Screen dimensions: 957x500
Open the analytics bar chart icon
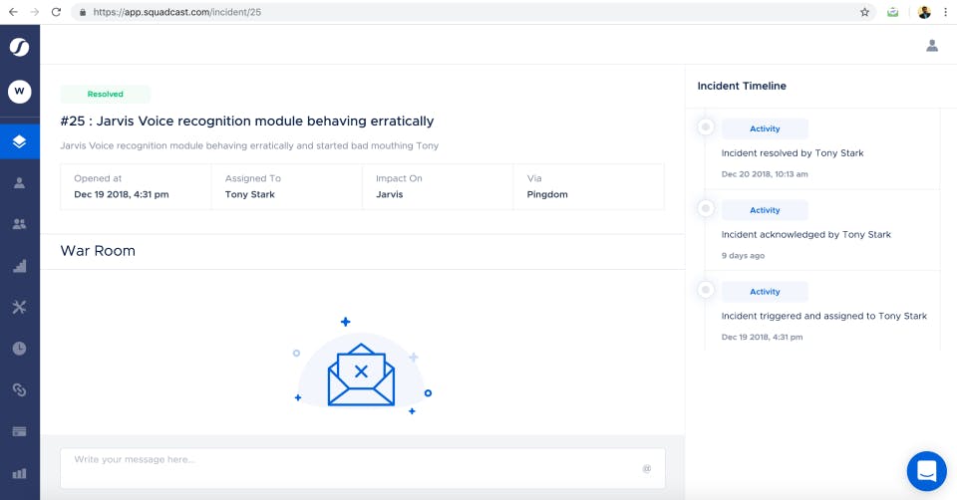20,473
